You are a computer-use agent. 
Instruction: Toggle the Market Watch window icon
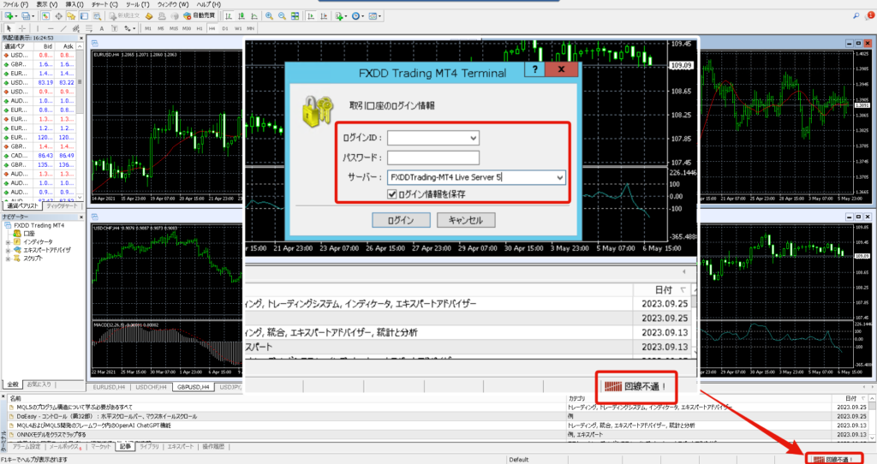(x=45, y=16)
